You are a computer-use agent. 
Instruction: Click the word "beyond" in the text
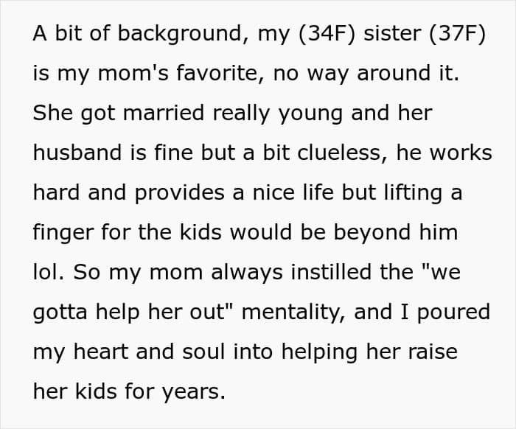tap(372, 233)
